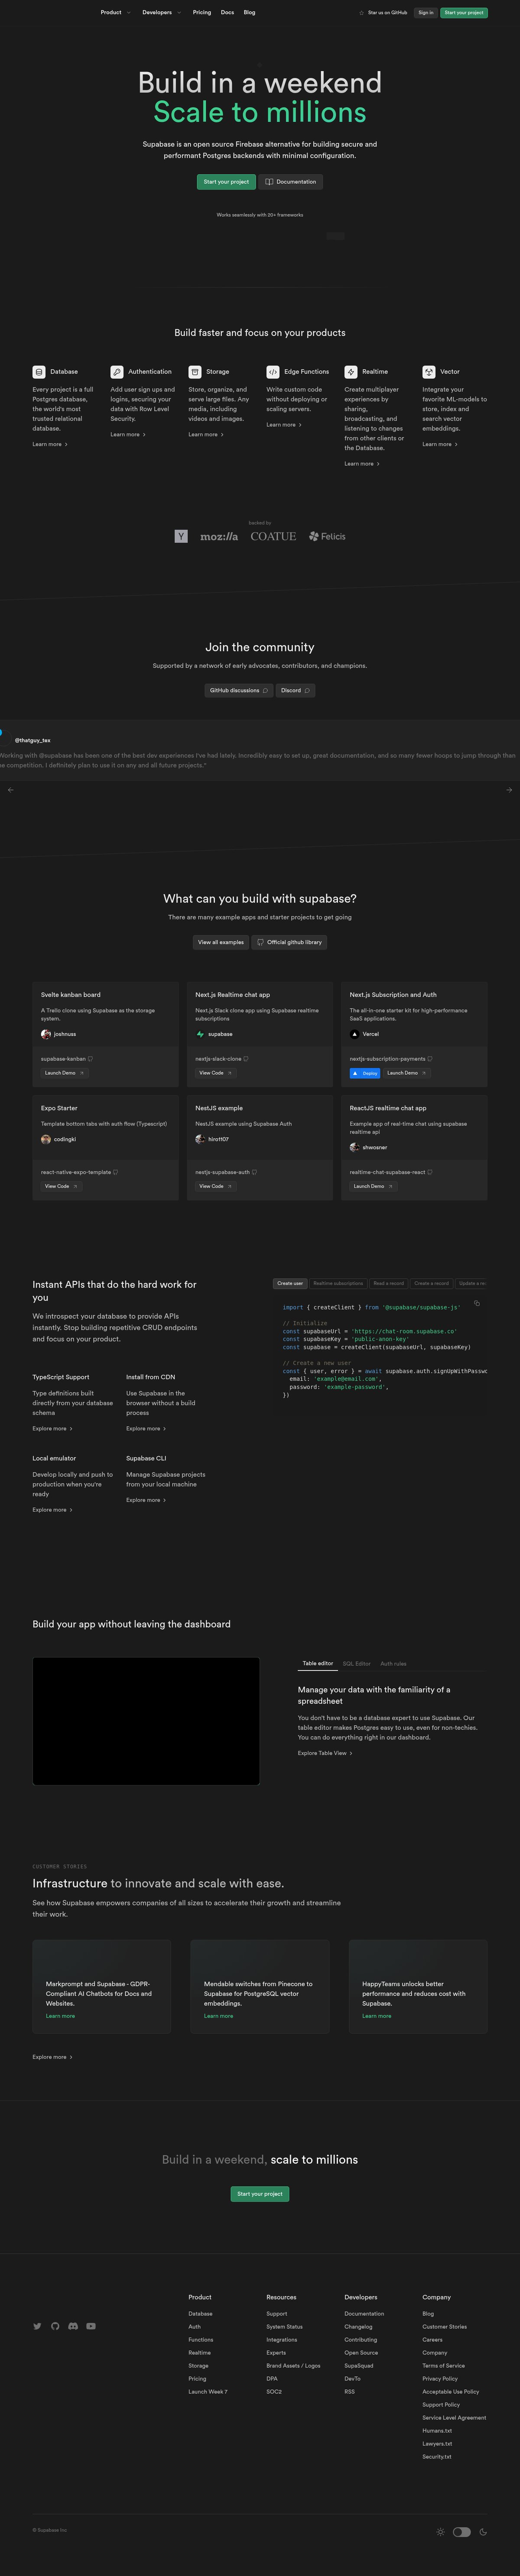Launch Demo for Svelte kanban board
This screenshot has height=2576, width=520.
[x=65, y=1073]
